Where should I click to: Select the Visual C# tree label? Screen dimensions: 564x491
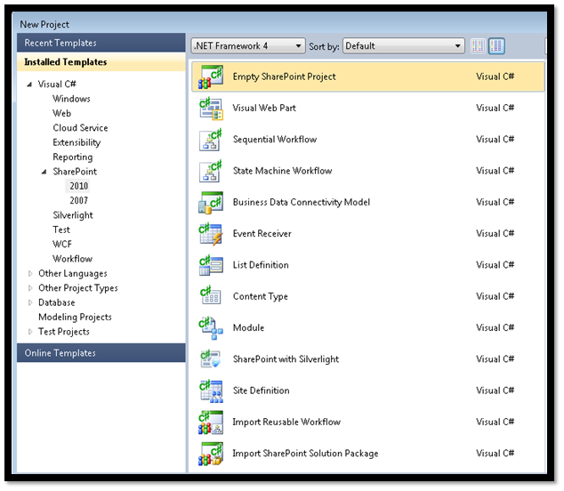tap(57, 85)
